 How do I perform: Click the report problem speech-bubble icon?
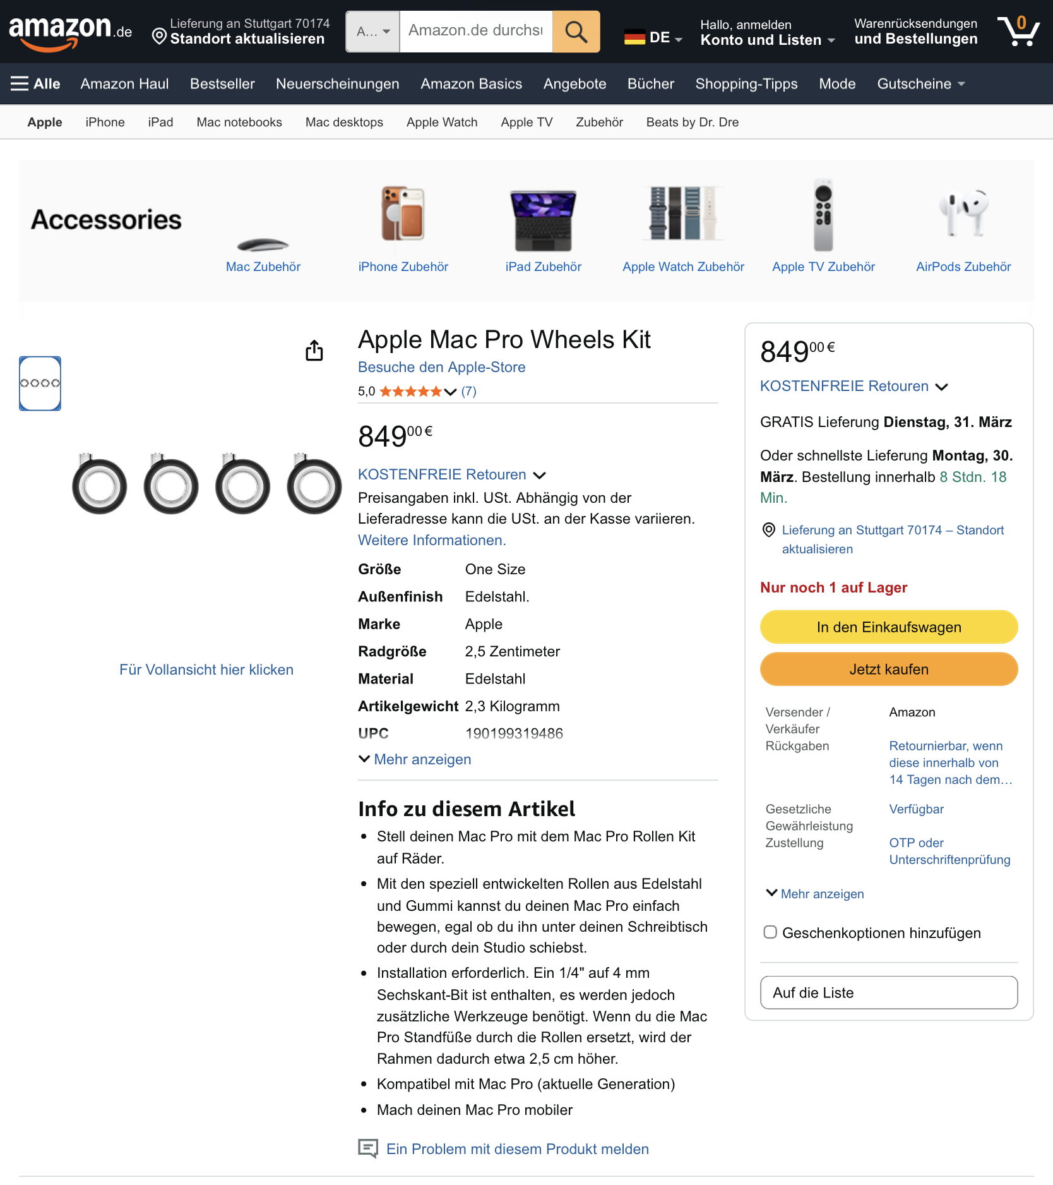(368, 1148)
